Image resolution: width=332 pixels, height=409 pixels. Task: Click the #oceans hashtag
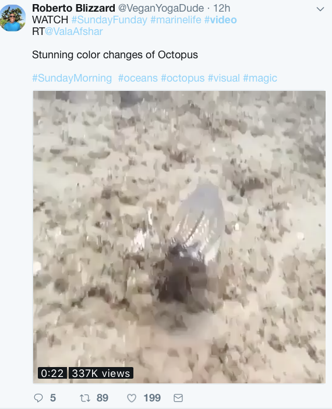point(137,78)
